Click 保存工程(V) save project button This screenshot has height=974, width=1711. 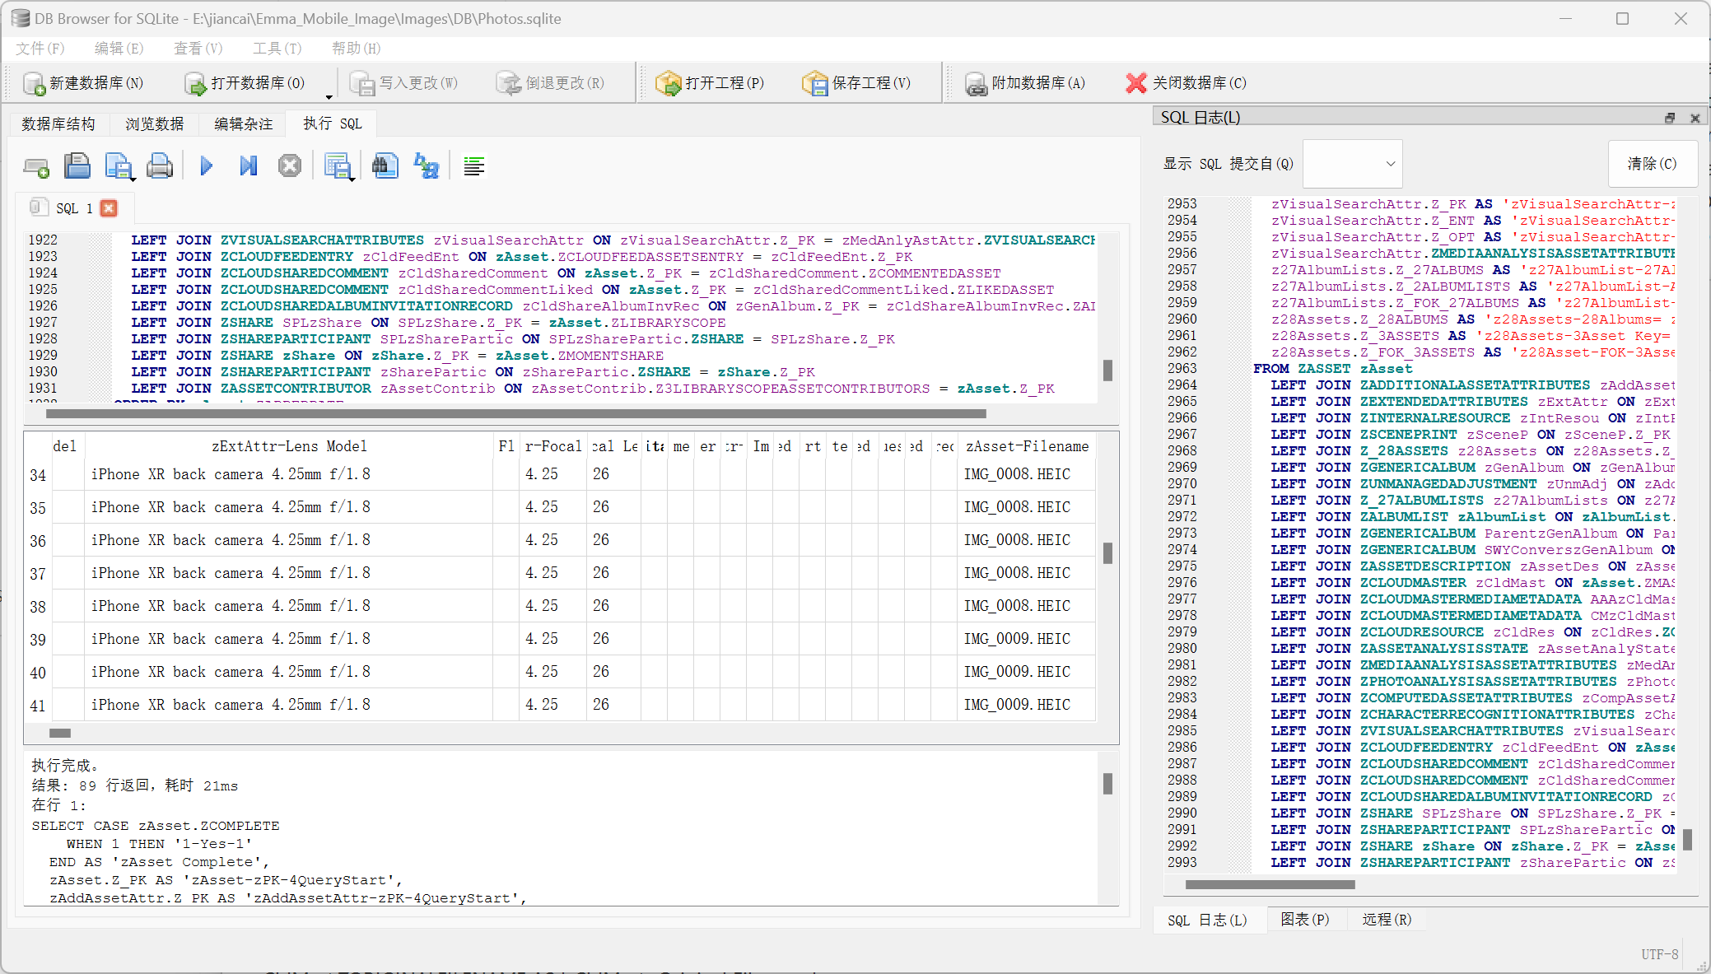tap(857, 83)
